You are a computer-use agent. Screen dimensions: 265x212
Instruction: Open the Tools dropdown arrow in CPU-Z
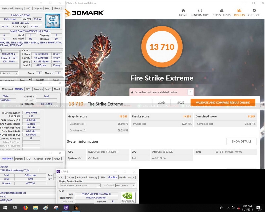(30, 79)
